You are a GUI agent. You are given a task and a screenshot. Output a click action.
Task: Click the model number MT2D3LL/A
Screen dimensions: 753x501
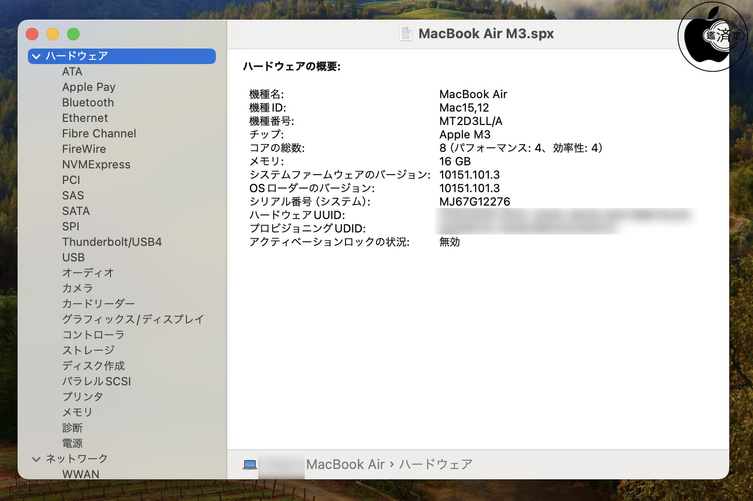pyautogui.click(x=470, y=121)
